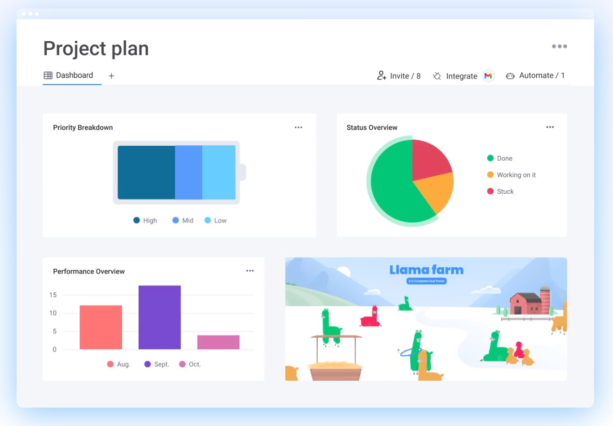613x426 pixels.
Task: Toggle the Mid legend item
Action: coord(183,220)
